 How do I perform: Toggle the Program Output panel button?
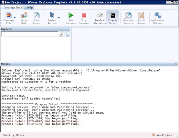pyautogui.click(x=112, y=18)
